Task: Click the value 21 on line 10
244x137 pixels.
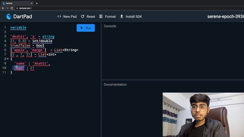Action: (32, 68)
